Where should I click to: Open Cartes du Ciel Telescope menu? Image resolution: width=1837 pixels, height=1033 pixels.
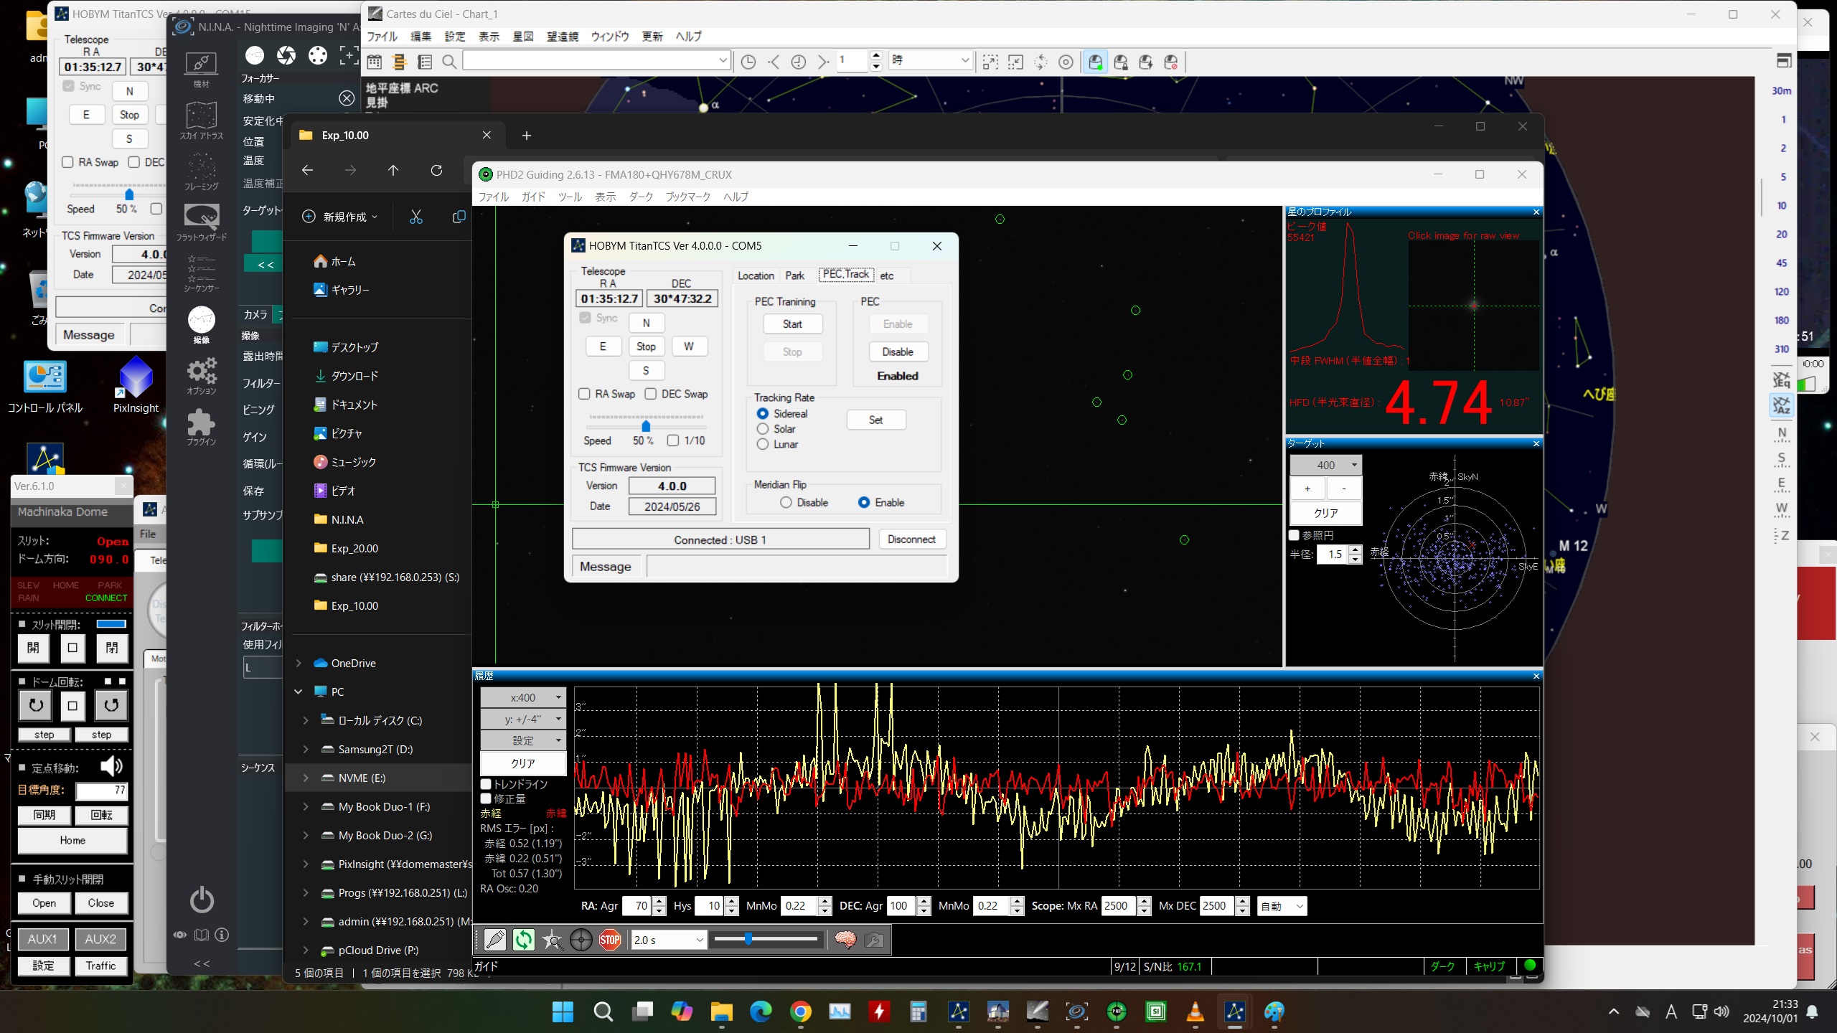(563, 37)
